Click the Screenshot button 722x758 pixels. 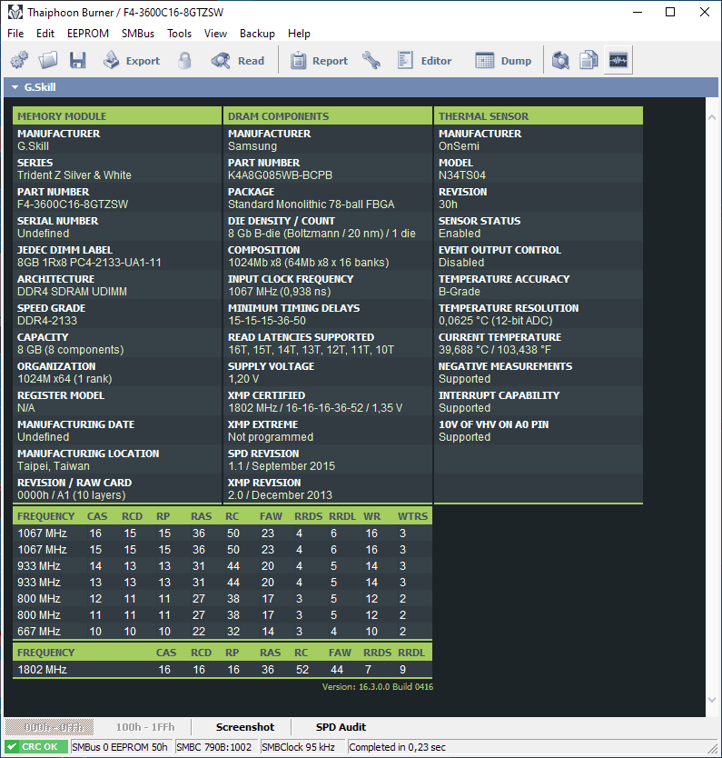245,727
